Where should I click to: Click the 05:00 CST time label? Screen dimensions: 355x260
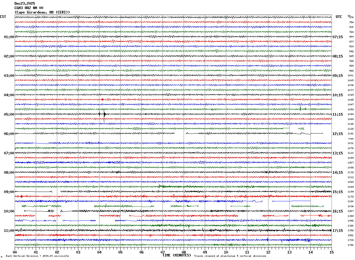tap(9, 114)
